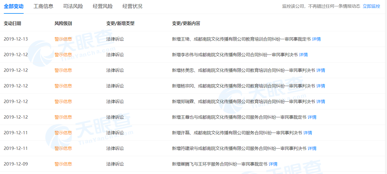Open 详情 for the 王尊也 lawsuit
Viewport: 387px width, 174px height.
[312, 117]
